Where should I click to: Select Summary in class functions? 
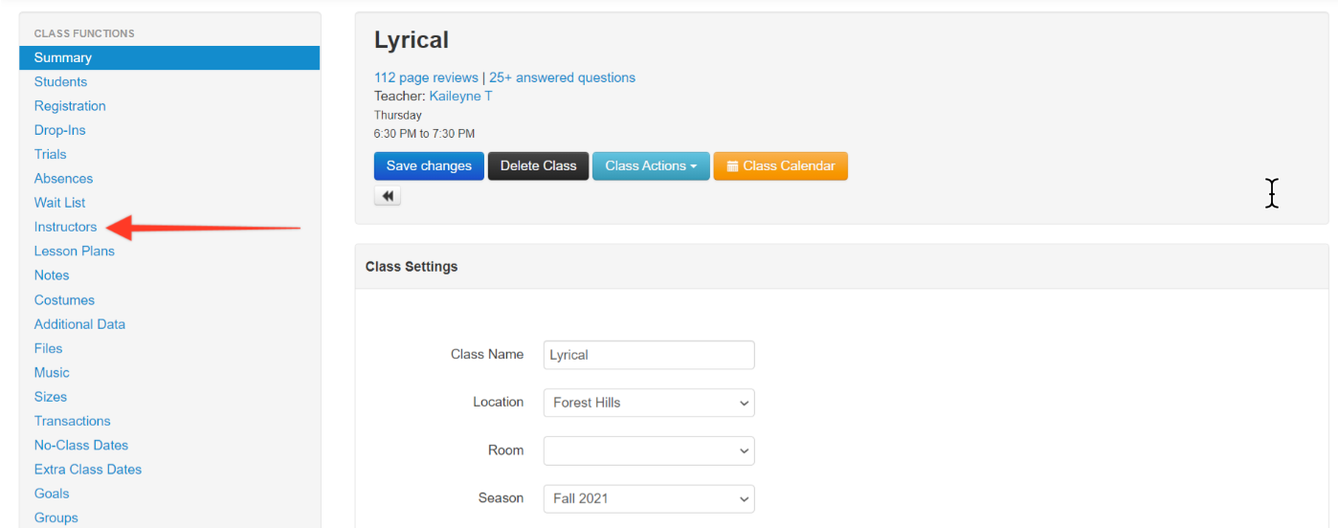point(169,57)
